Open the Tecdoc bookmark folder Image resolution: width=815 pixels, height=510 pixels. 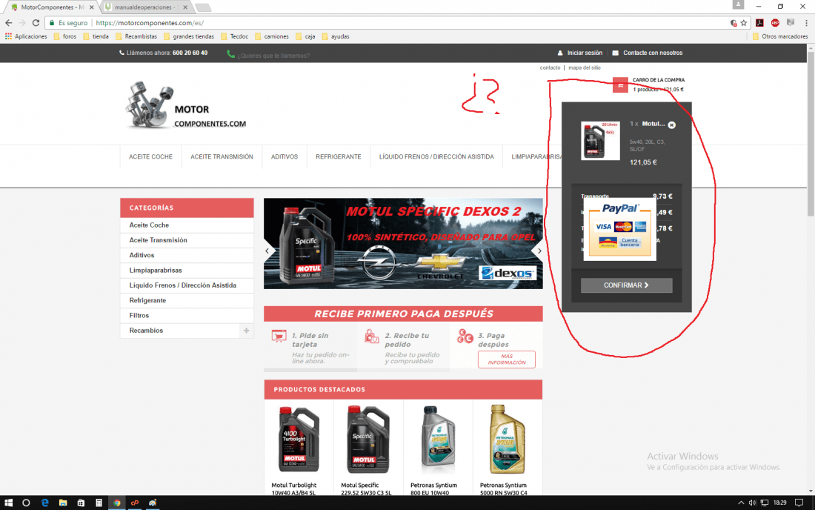pyautogui.click(x=234, y=36)
